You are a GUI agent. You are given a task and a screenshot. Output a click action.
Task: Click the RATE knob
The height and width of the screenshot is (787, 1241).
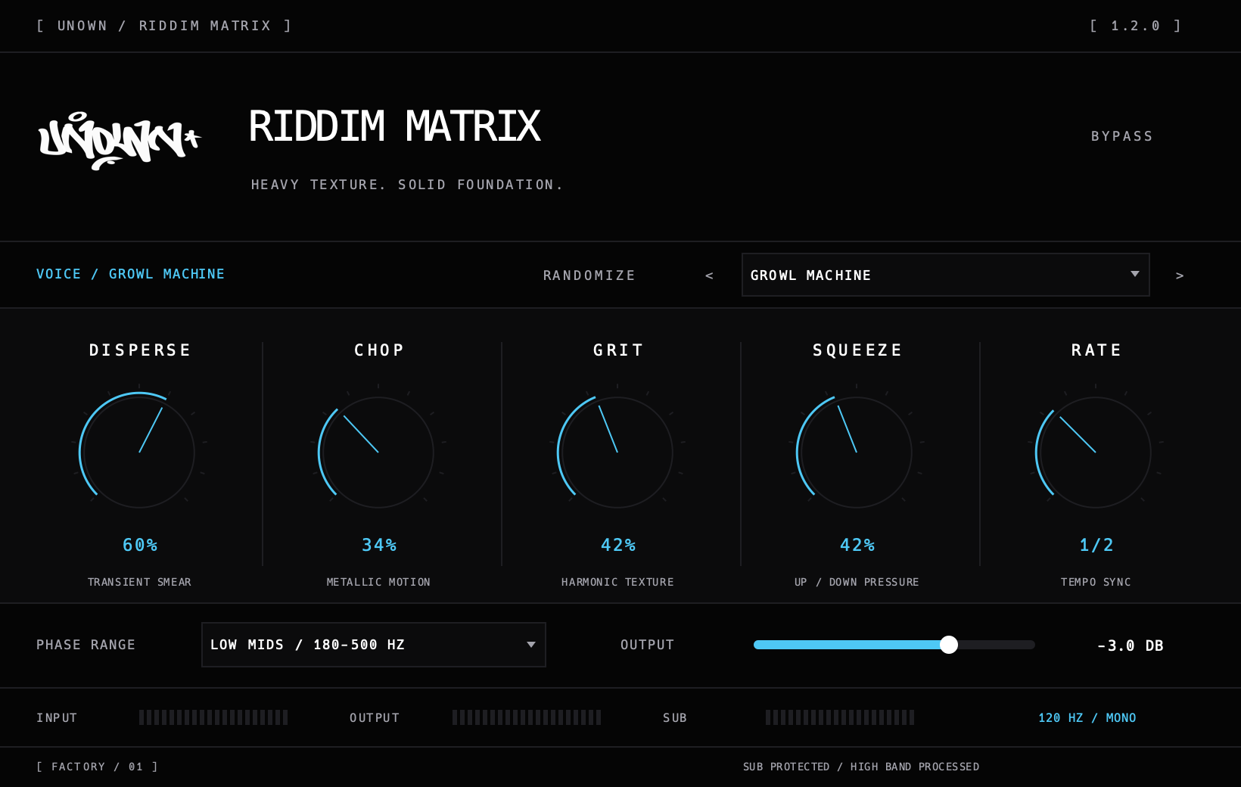click(1096, 453)
